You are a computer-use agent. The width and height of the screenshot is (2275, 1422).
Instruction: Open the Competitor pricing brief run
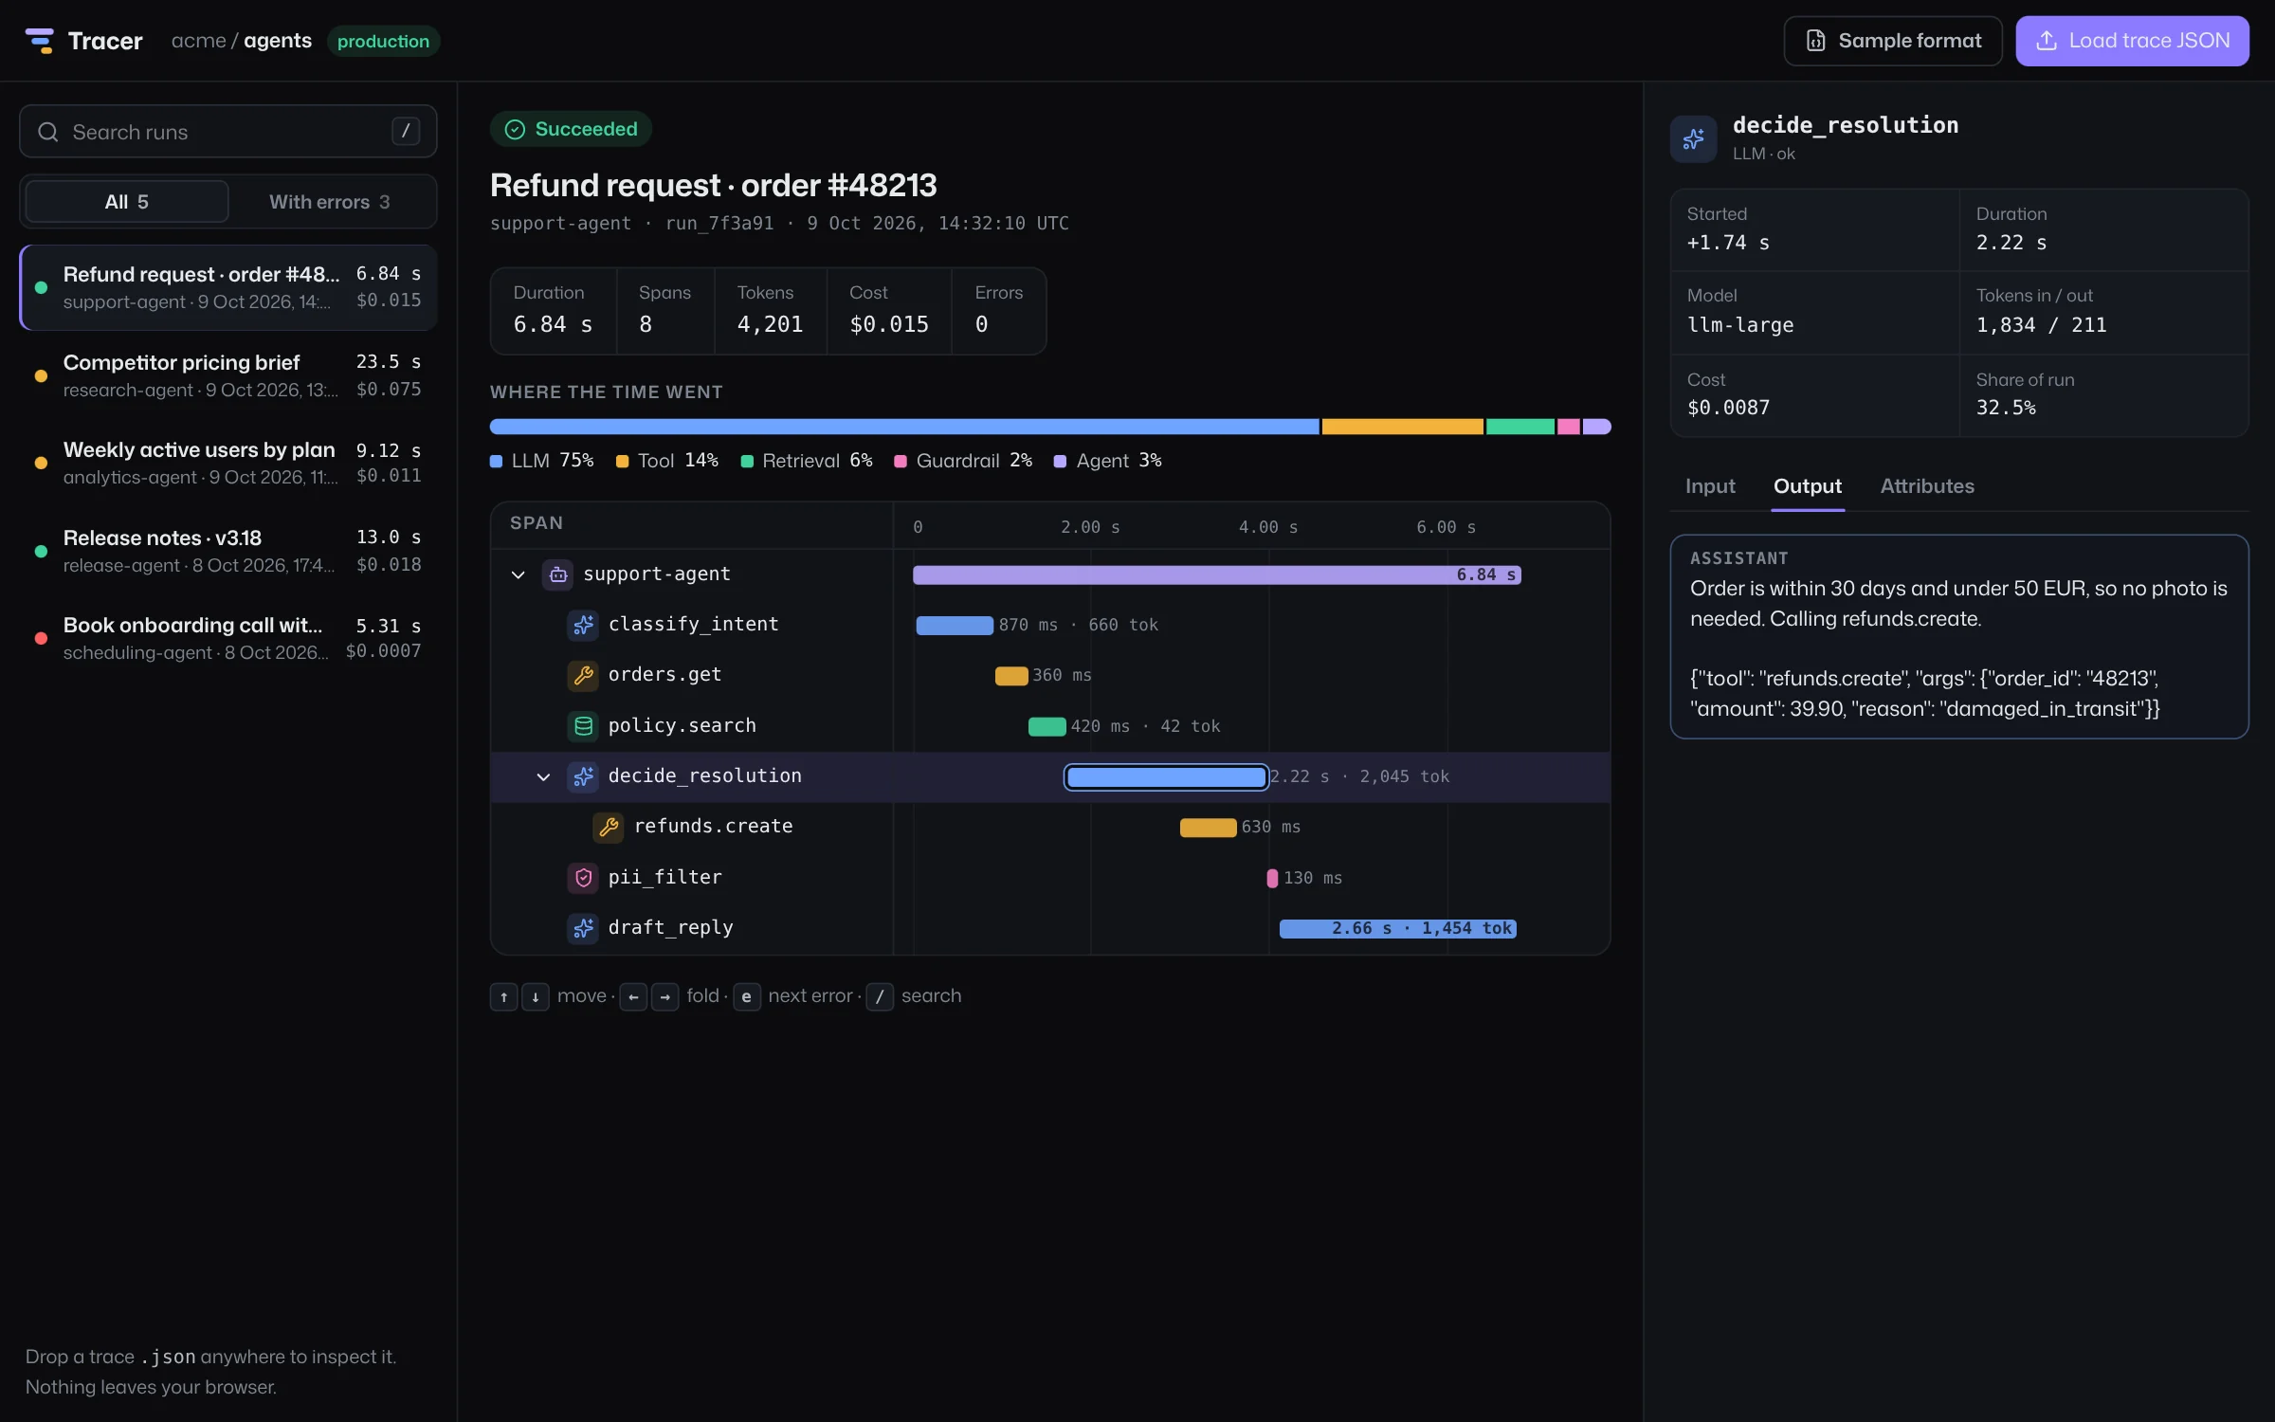coord(227,375)
